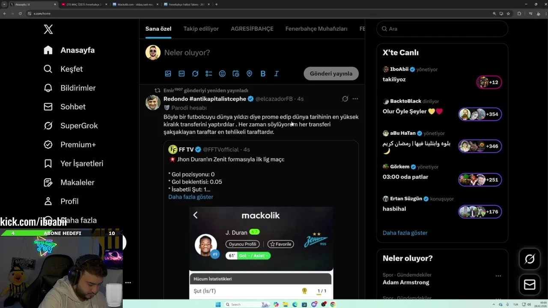548x308 pixels.
Task: Switch to the MAÇ ÖZETİ Fenerbahçe browser tab
Action: coord(83,4)
